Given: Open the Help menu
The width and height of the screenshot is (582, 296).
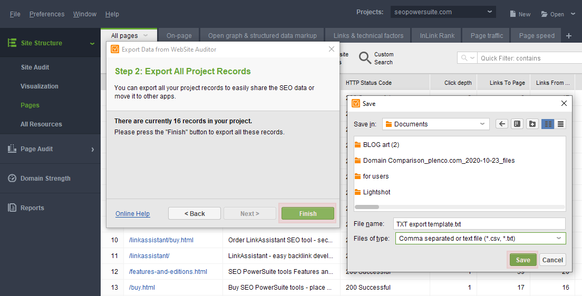Looking at the screenshot, I should (x=112, y=14).
